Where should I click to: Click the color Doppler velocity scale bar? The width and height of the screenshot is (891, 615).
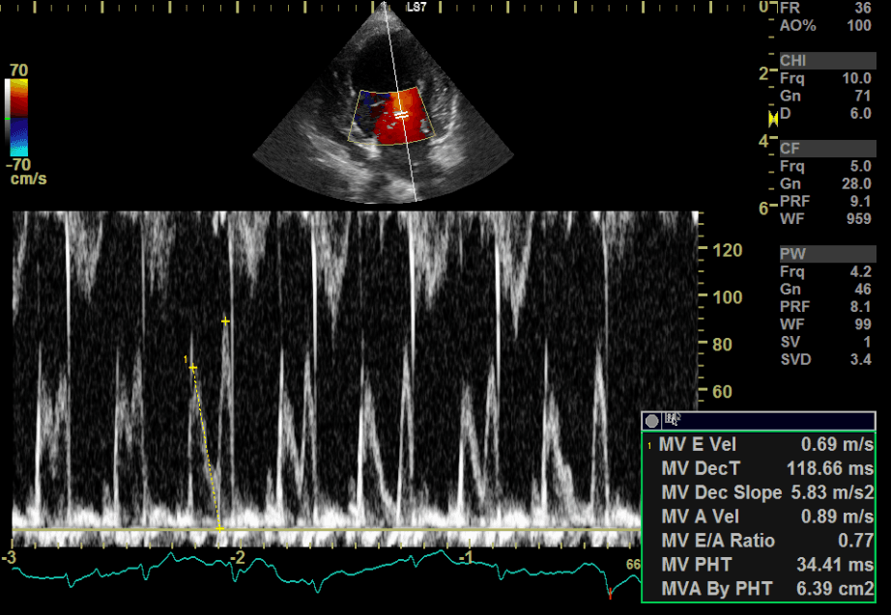click(x=20, y=118)
